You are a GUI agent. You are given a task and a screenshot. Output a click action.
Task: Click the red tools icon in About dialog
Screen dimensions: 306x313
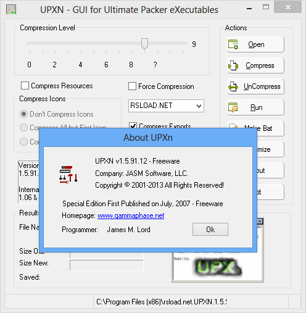point(68,174)
